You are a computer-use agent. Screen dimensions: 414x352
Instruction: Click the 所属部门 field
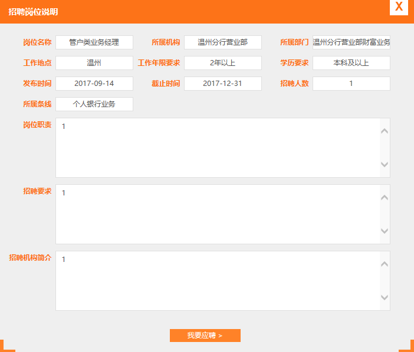(x=351, y=42)
